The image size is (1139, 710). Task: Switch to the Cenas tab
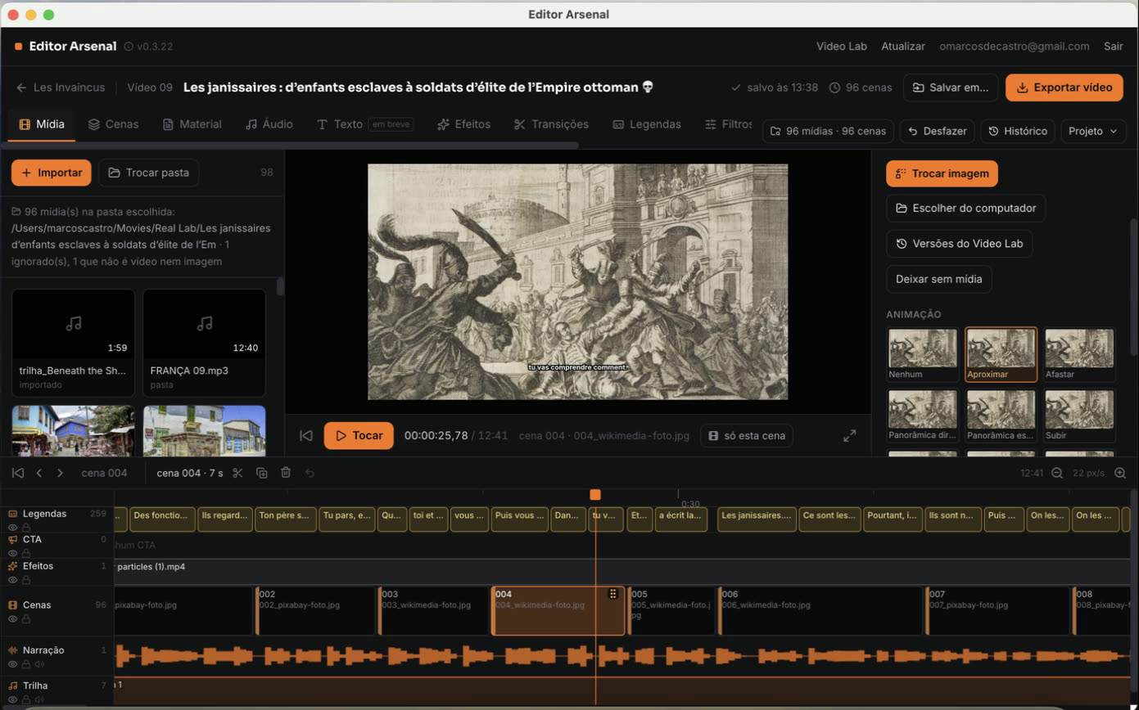[113, 124]
